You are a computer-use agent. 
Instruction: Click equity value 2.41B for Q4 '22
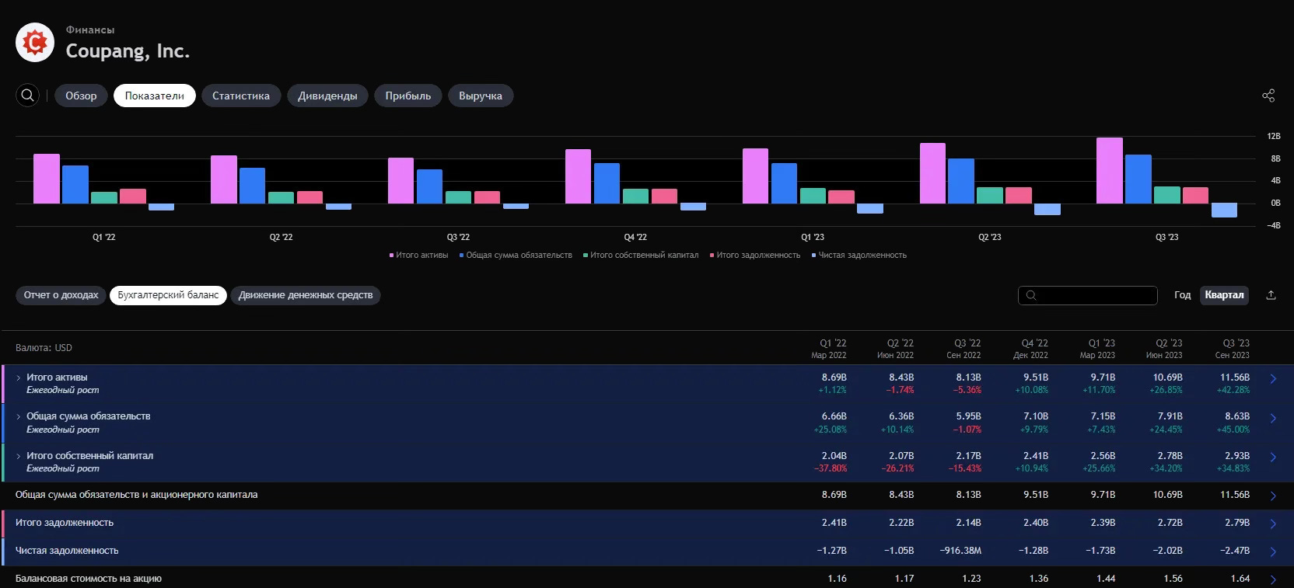coord(1035,456)
